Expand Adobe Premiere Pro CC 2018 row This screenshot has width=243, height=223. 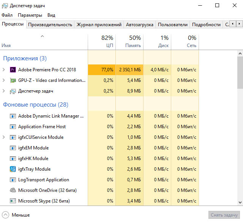pos(4,70)
